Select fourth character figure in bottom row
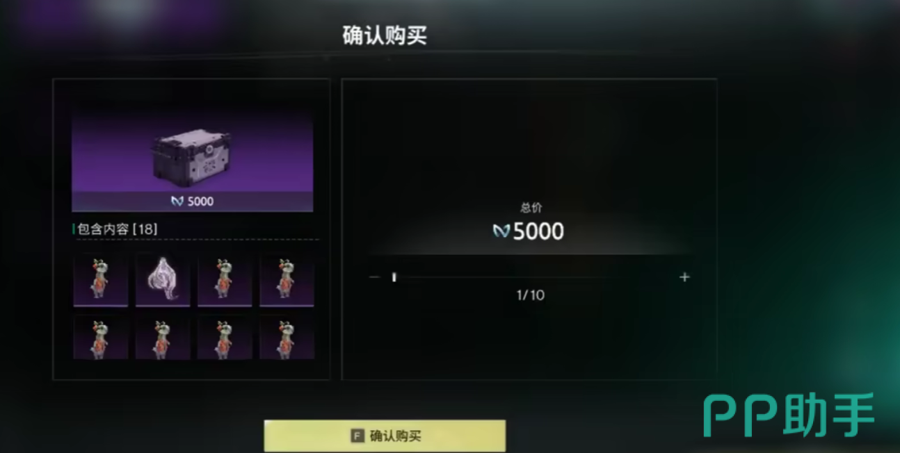This screenshot has width=900, height=453. pyautogui.click(x=287, y=338)
